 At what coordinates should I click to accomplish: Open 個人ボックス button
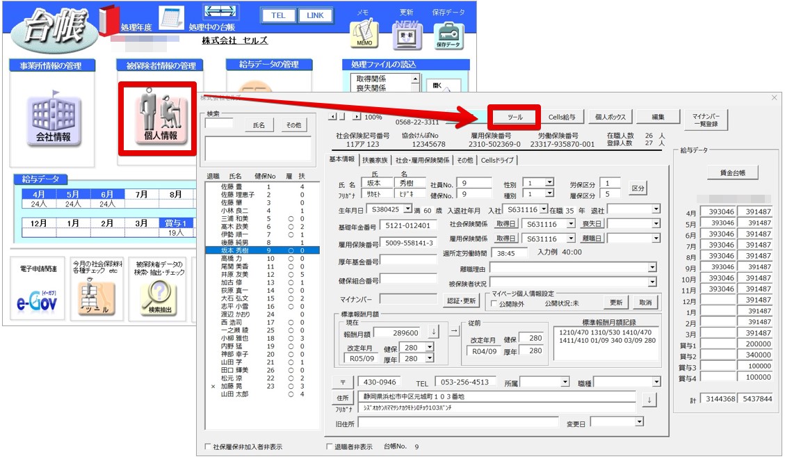click(x=610, y=117)
